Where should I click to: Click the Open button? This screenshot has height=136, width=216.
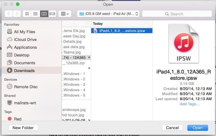[x=198, y=128]
